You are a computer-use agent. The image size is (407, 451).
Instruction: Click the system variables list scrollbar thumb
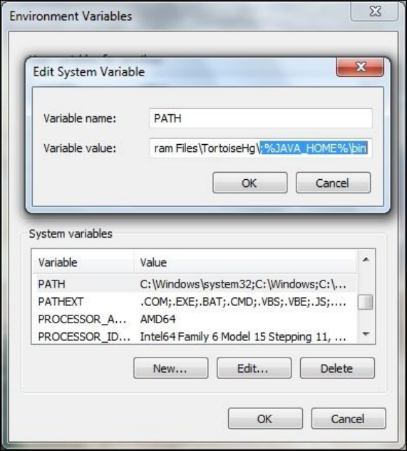pyautogui.click(x=366, y=302)
